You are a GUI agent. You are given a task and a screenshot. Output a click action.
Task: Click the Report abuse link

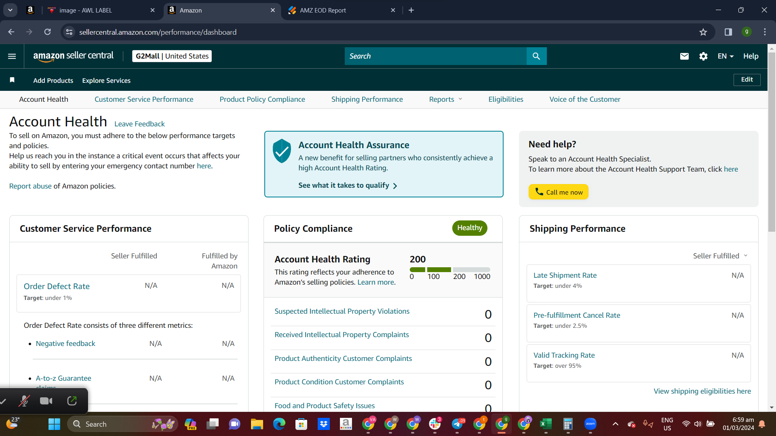tap(30, 186)
